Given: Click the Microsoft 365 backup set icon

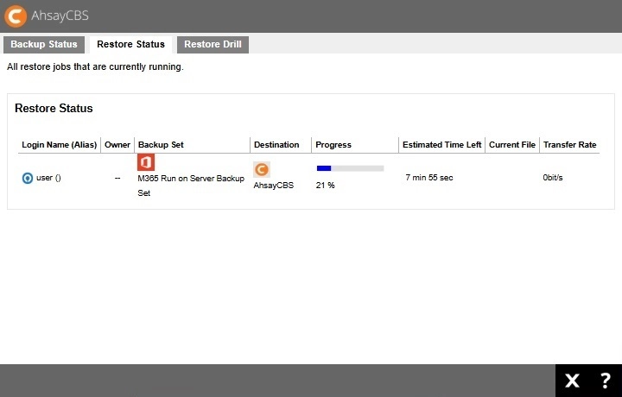Looking at the screenshot, I should point(146,162).
